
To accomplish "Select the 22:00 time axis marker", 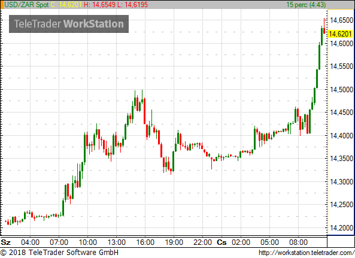I will pyautogui.click(x=202, y=242).
